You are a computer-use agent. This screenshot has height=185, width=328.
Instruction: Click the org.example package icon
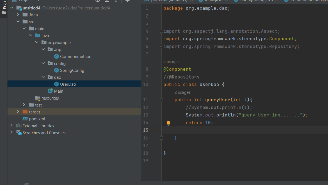(x=44, y=42)
